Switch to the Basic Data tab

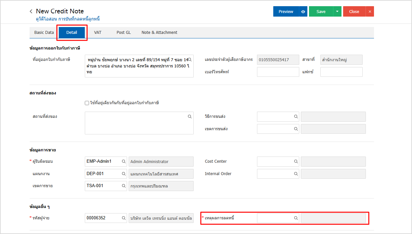44,33
